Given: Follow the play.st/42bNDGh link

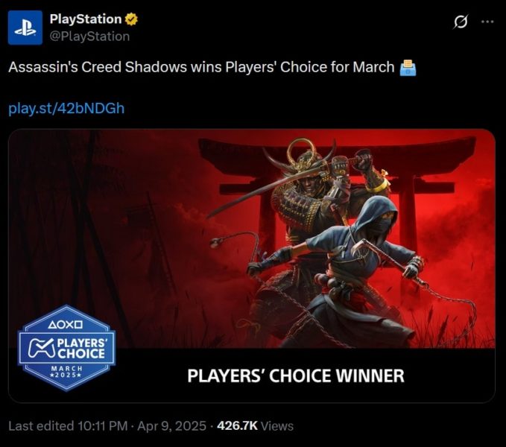Looking at the screenshot, I should [x=66, y=108].
